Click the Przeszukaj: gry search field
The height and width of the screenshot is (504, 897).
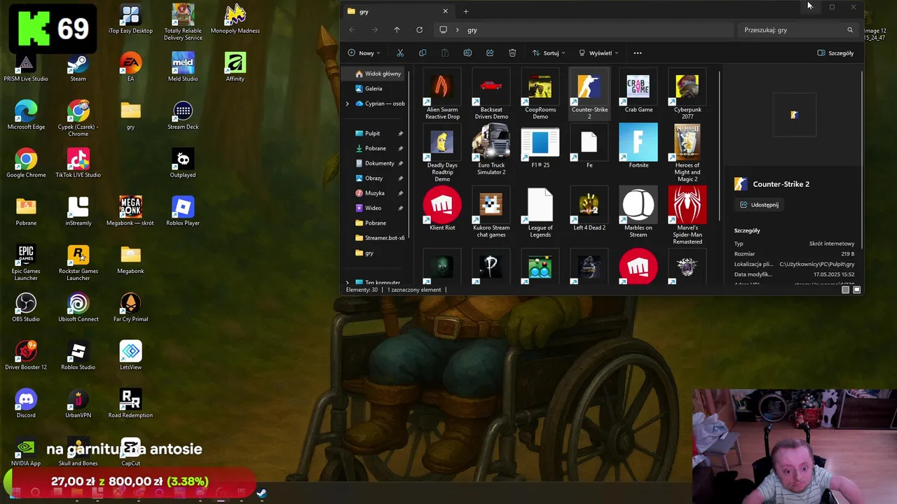click(x=797, y=30)
